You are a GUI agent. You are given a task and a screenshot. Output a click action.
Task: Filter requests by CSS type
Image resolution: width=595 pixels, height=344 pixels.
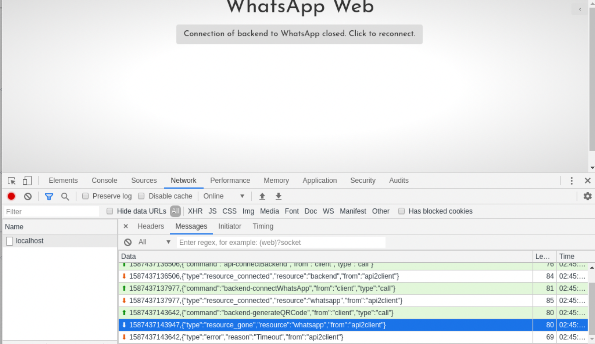230,211
